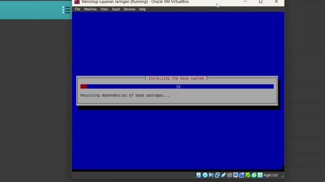Minimize the VirtualBox window
Screen dimensions: 325x182
coord(245,2)
